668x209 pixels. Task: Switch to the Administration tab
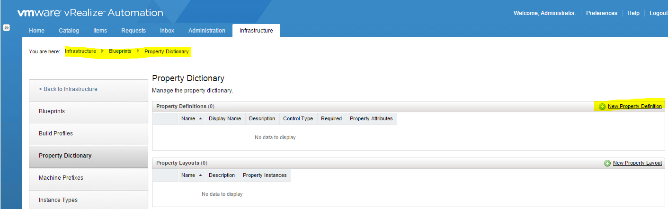point(207,31)
